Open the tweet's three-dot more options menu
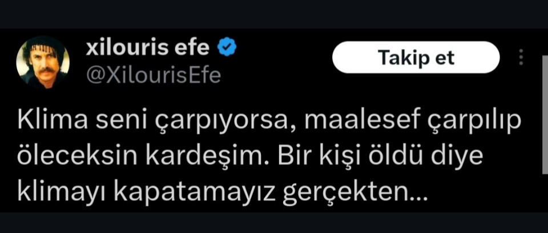548x233 pixels. (x=521, y=57)
